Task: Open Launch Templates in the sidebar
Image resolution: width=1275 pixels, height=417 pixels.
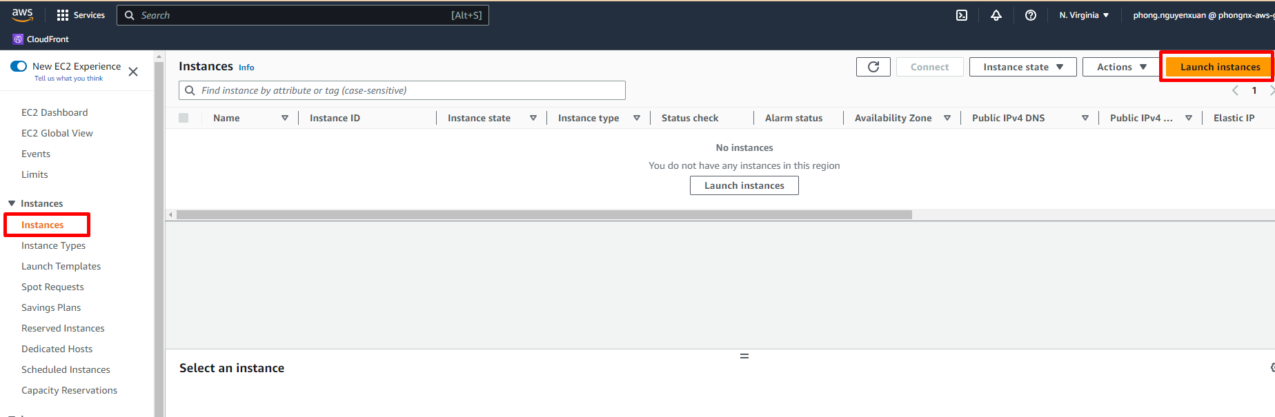Action: (x=61, y=266)
